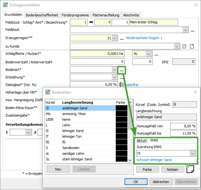Viewport: 201px width, 190px height.
Task: Expand the Zuordnung ENNI dropdown
Action: pyautogui.click(x=193, y=153)
